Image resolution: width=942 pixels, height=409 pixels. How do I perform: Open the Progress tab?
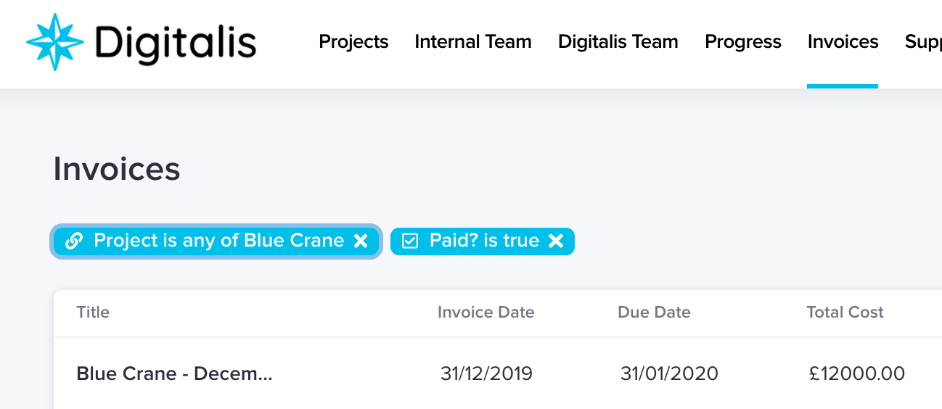click(x=743, y=42)
